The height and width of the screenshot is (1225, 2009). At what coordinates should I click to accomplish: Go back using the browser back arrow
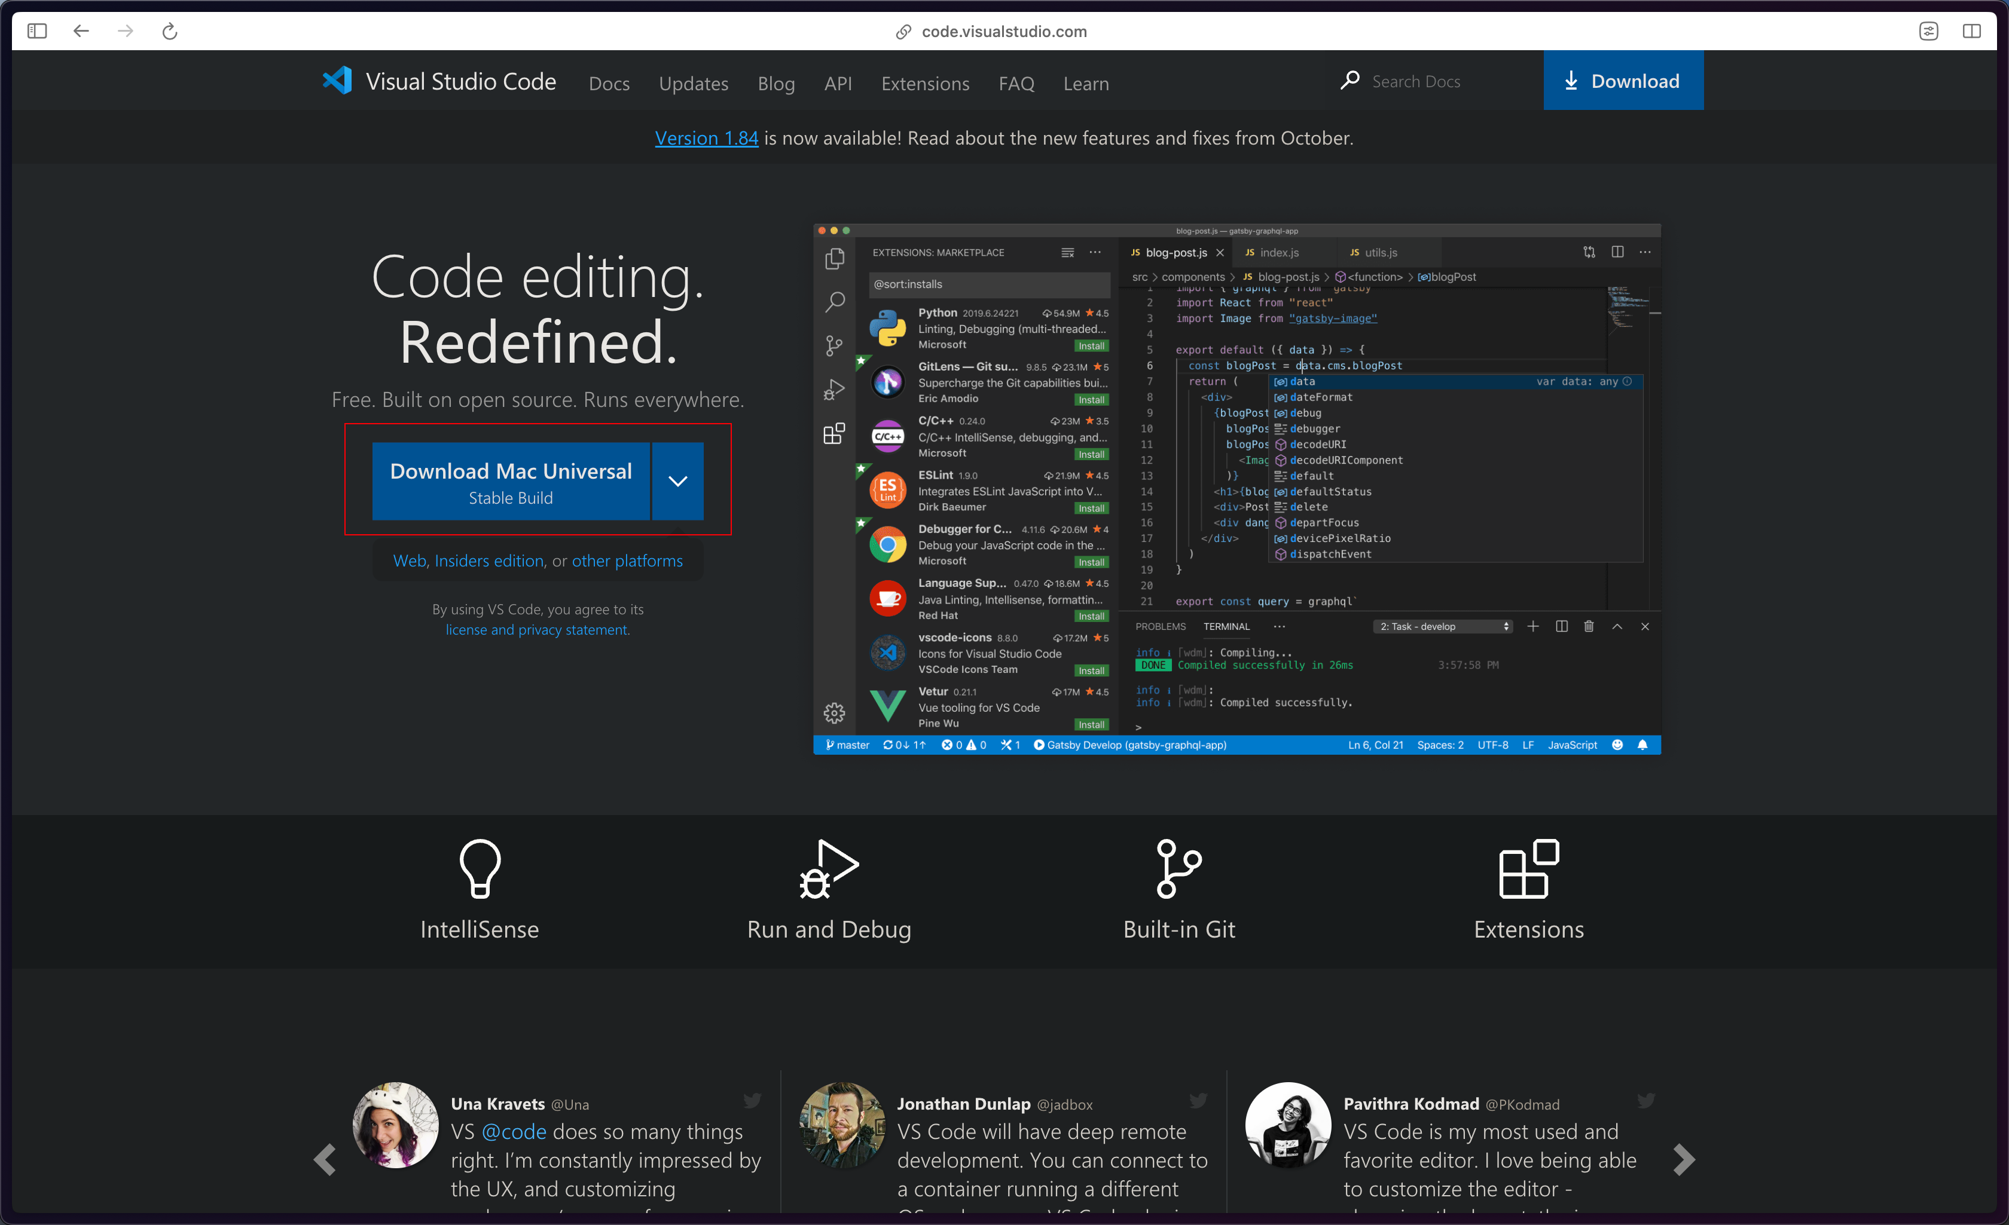coord(81,31)
